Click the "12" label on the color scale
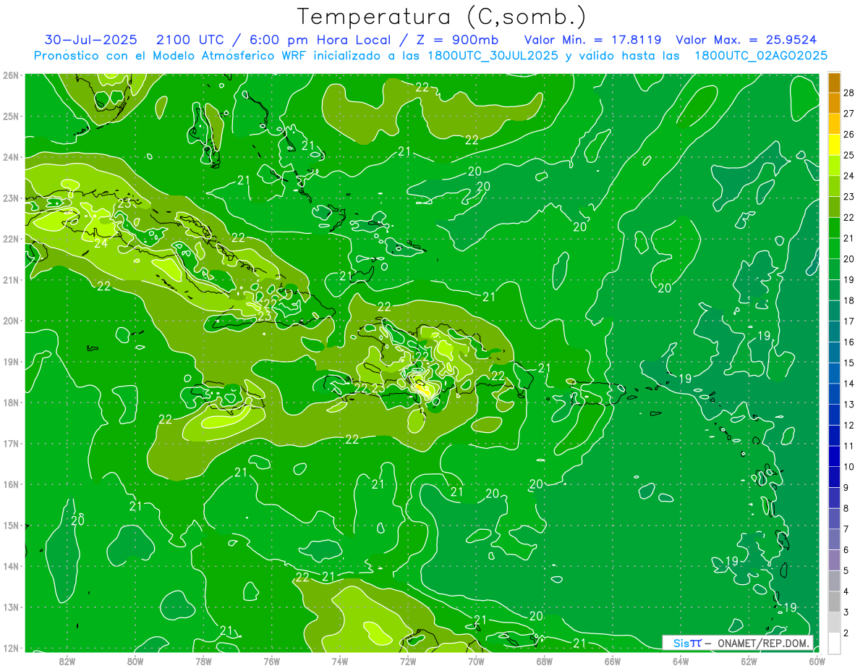The image size is (868, 671). click(849, 426)
